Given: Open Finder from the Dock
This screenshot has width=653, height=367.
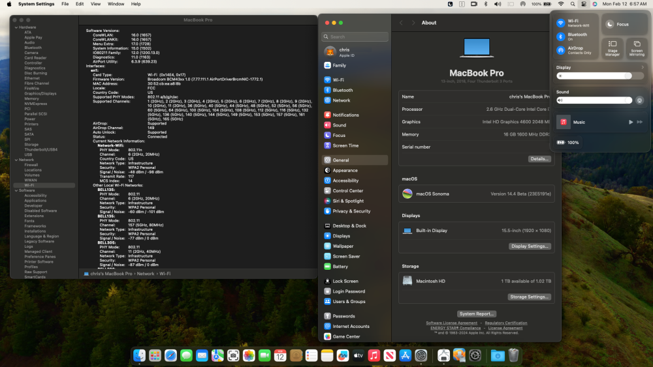Looking at the screenshot, I should pos(139,355).
